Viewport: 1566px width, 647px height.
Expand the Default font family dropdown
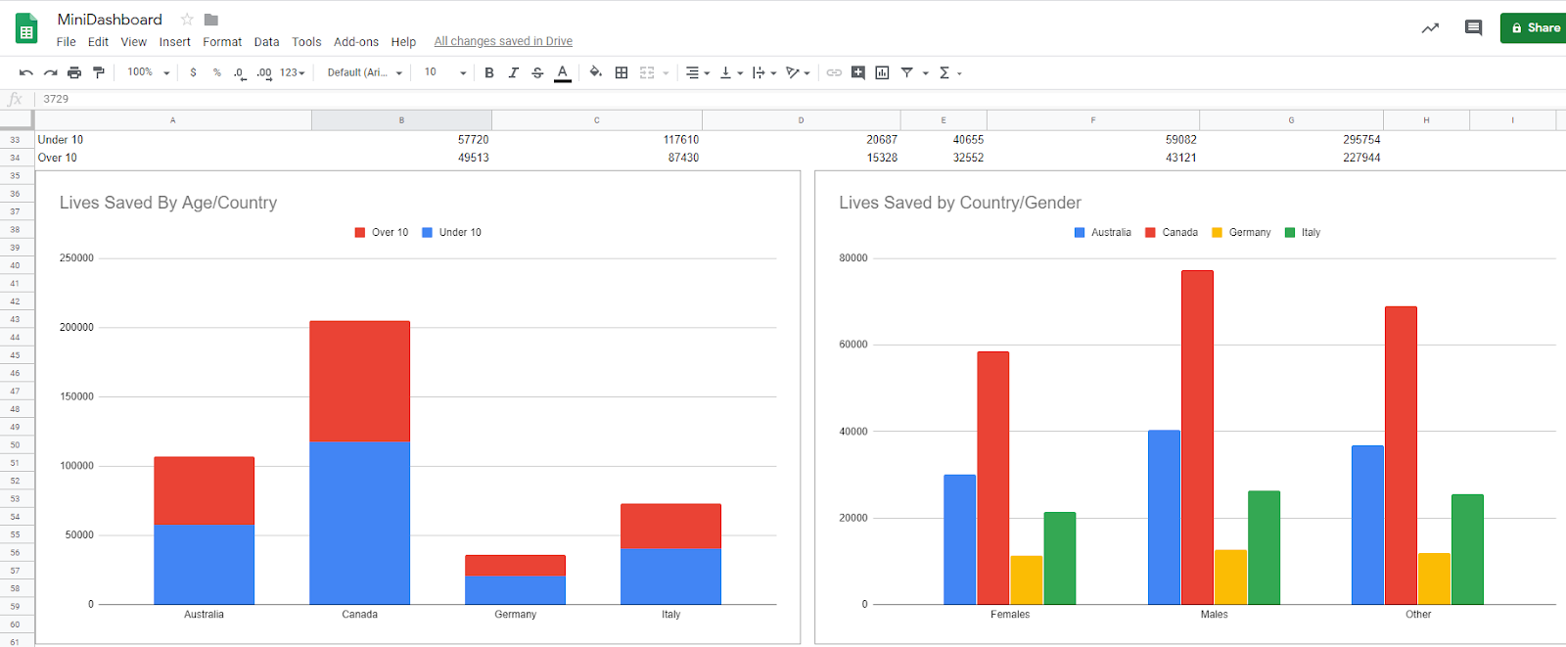[x=364, y=72]
